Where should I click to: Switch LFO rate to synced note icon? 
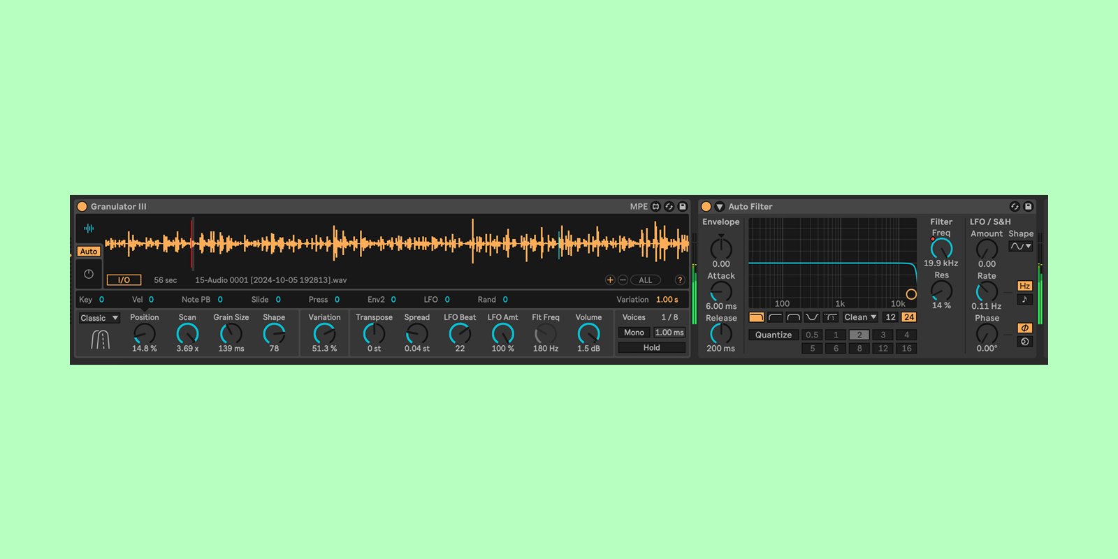click(x=1024, y=299)
